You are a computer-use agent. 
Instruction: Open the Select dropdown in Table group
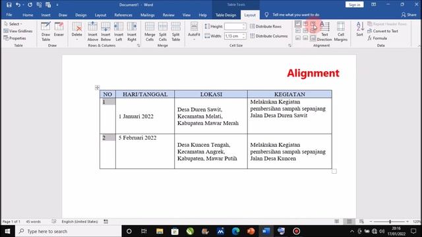(x=13, y=24)
